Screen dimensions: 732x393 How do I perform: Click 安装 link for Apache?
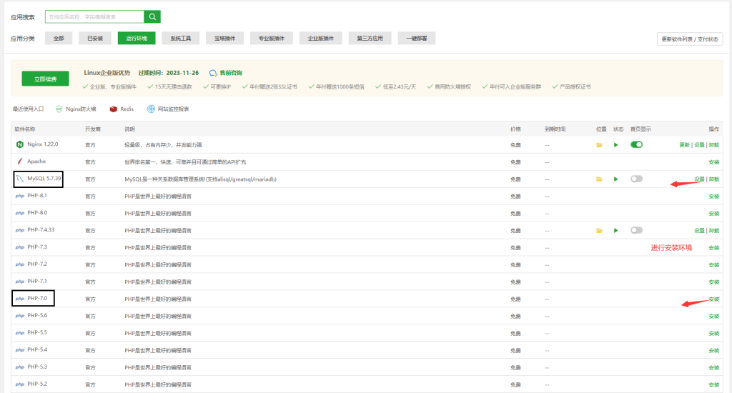click(714, 162)
